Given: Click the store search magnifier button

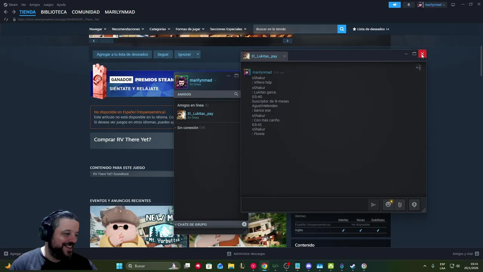Looking at the screenshot, I should click(341, 29).
